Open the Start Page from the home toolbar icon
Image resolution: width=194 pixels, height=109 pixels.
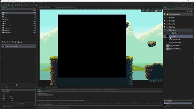point(1,5)
